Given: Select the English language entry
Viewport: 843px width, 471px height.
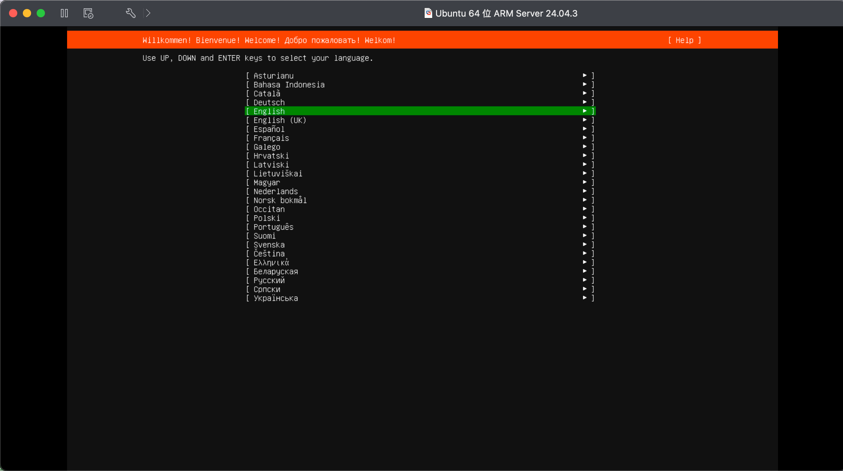Looking at the screenshot, I should 269,111.
